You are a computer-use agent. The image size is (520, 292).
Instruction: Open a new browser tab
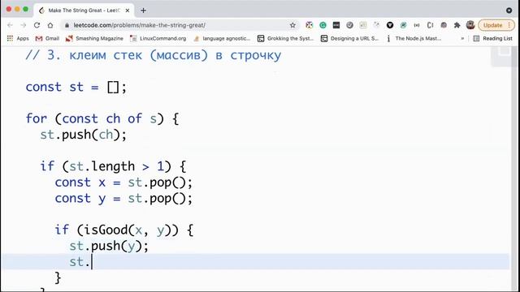coord(143,11)
